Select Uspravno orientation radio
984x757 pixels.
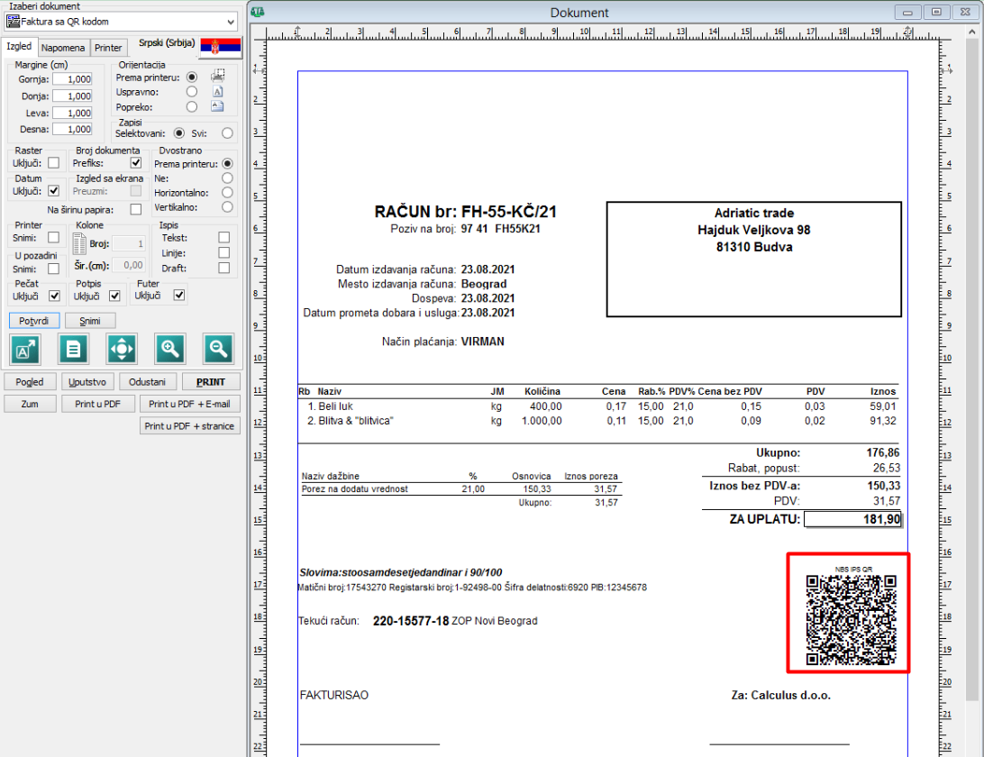[192, 92]
